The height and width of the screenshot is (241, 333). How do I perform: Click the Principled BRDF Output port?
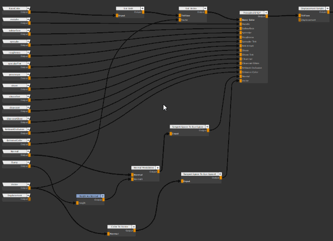coord(266,16)
